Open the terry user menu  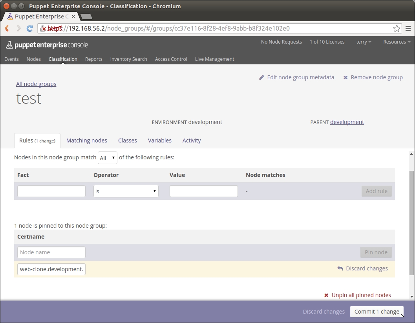pyautogui.click(x=364, y=42)
